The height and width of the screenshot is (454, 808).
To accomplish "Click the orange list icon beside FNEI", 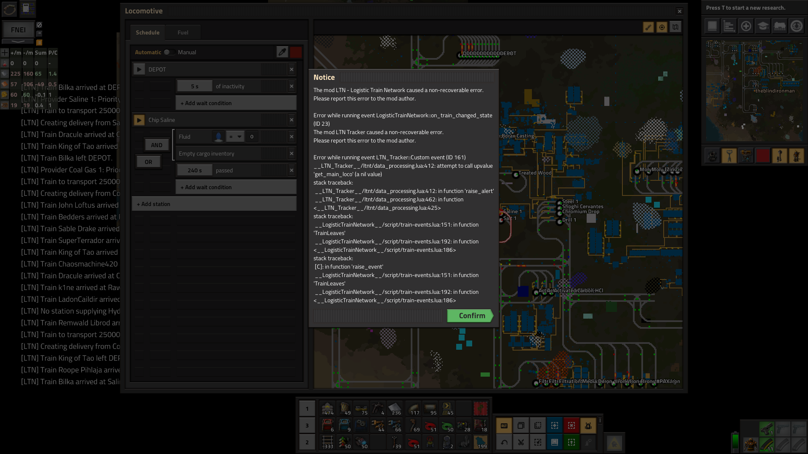I will (x=39, y=42).
